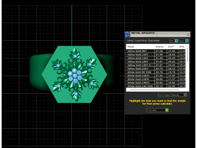197x148 pixels.
Task: Select the Yellow Gold:22KY row
Action: point(156,69)
